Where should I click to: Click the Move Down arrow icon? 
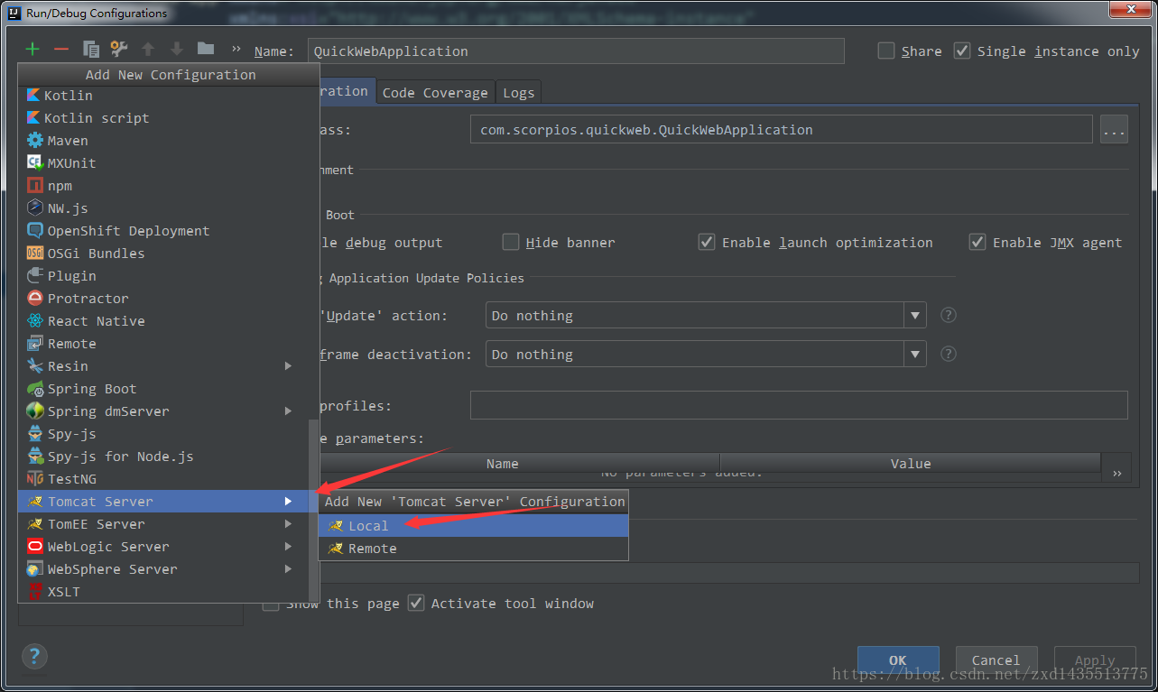coord(177,50)
